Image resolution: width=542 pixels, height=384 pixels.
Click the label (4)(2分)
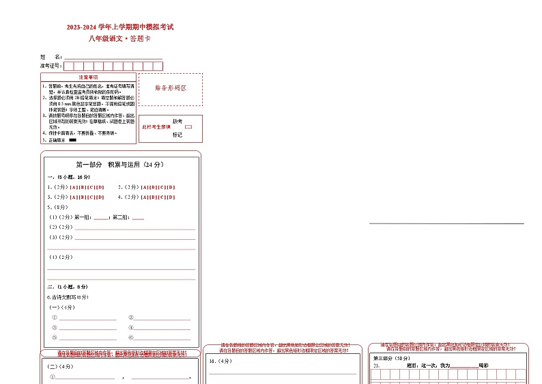coord(61,257)
